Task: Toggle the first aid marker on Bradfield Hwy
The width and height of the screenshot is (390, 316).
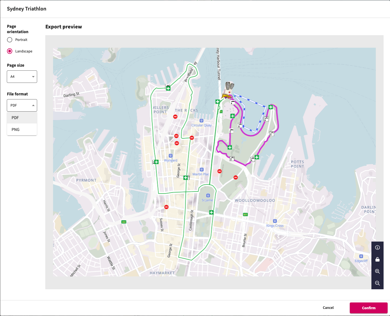Action: 168,88
